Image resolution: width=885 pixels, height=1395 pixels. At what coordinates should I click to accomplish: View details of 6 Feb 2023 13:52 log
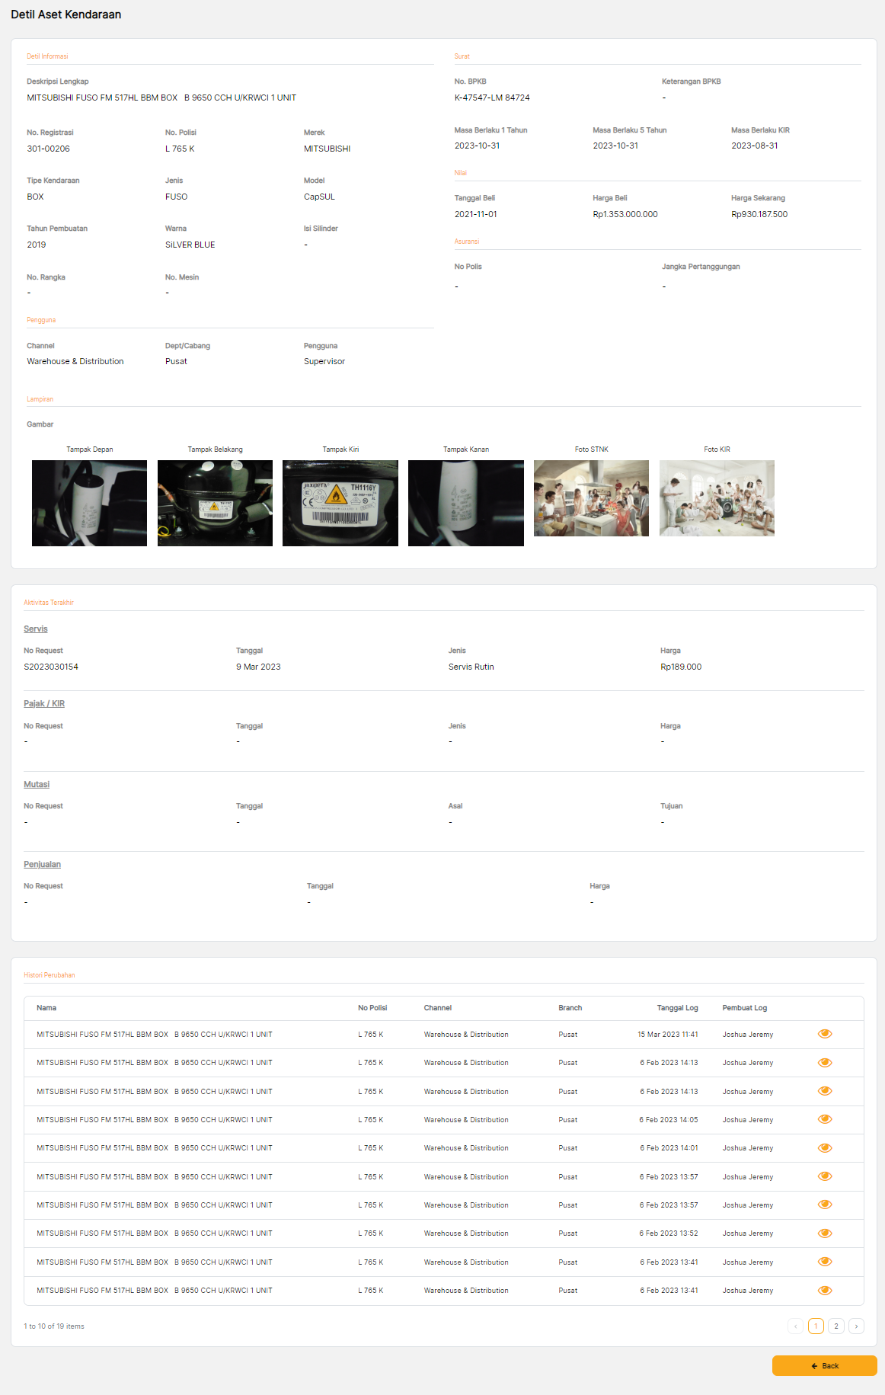pyautogui.click(x=824, y=1233)
